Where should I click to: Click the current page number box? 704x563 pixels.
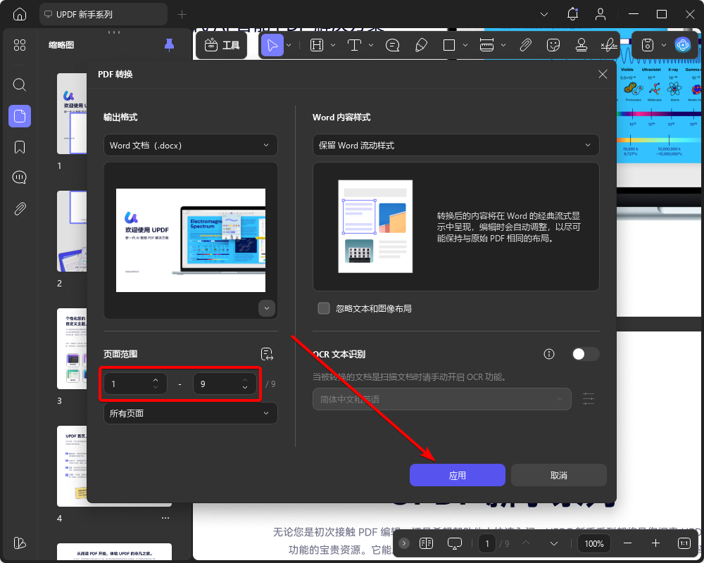coord(487,544)
